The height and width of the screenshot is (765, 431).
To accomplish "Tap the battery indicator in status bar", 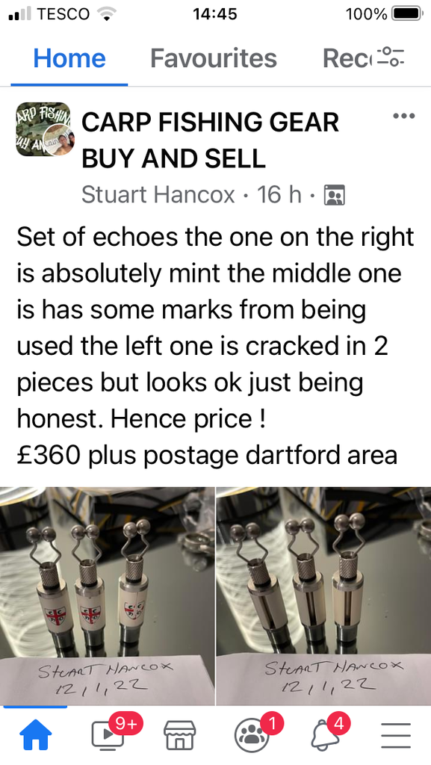I will (408, 13).
